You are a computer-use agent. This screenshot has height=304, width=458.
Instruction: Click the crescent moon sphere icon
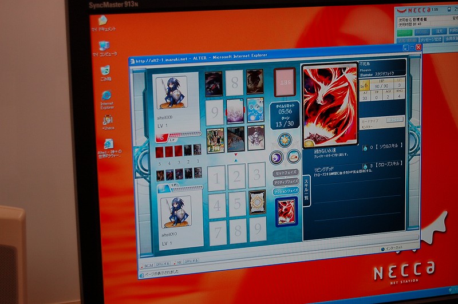(x=276, y=157)
